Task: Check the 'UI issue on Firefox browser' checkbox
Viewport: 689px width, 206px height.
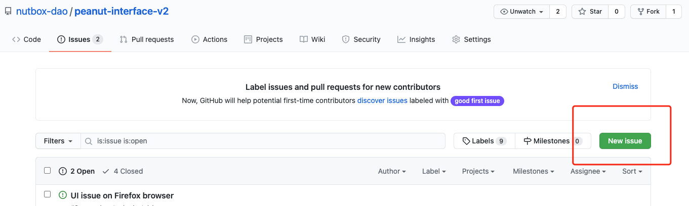Action: (48, 194)
